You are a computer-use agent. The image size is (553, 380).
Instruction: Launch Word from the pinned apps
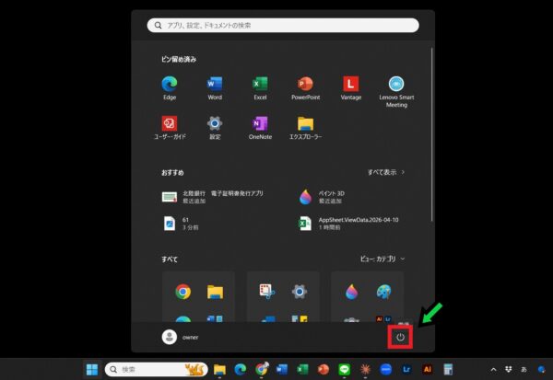pyautogui.click(x=215, y=88)
